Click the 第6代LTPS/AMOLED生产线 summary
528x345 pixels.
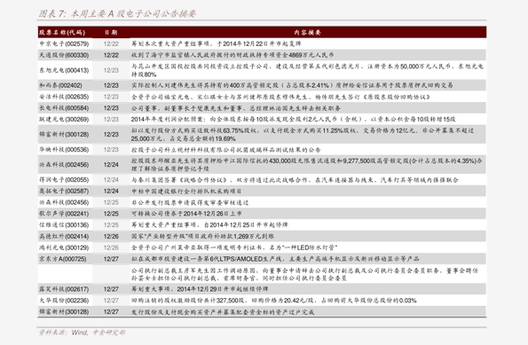(x=275, y=259)
